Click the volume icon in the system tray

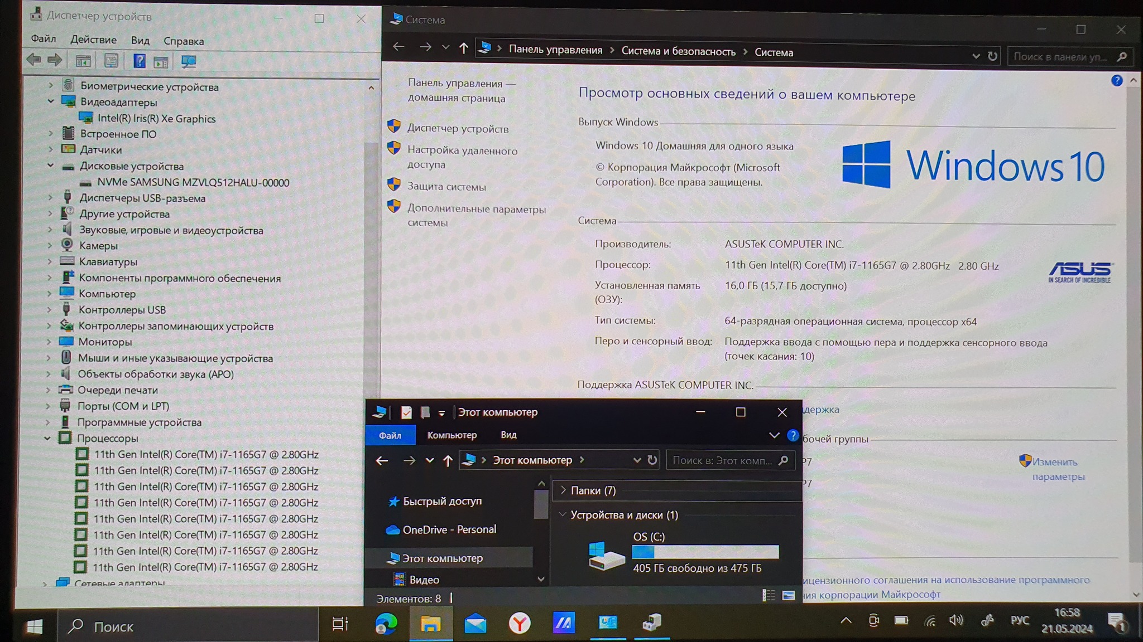click(956, 620)
